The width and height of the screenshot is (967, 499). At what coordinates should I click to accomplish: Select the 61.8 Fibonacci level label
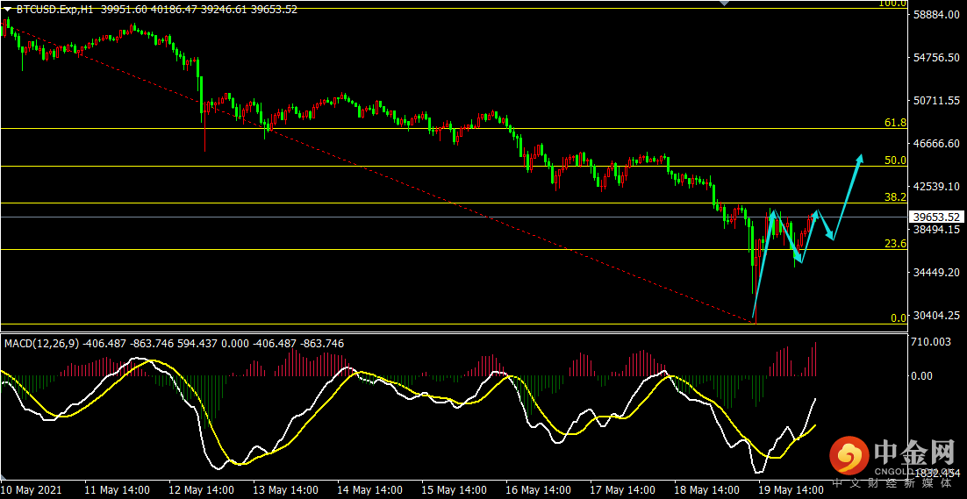(895, 123)
